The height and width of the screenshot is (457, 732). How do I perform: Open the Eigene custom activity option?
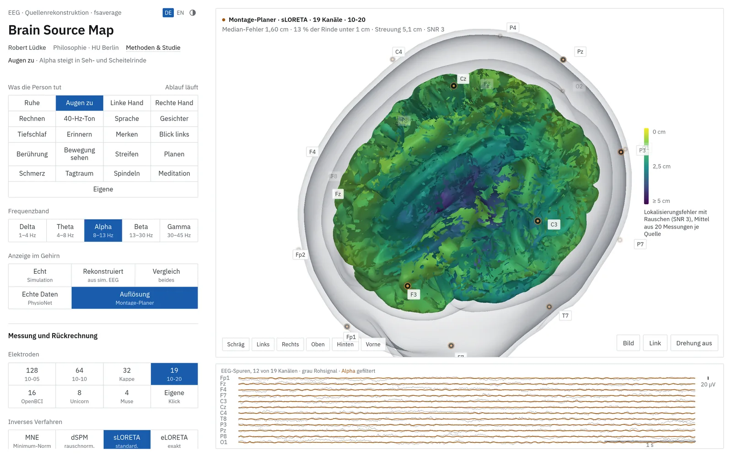[x=103, y=189]
